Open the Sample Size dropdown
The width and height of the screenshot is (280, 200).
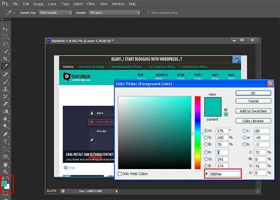tap(55, 13)
